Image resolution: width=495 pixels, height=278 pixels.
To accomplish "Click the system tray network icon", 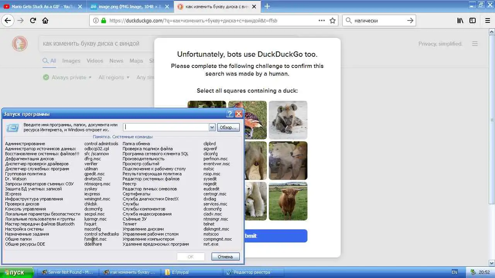I will click(x=473, y=272).
